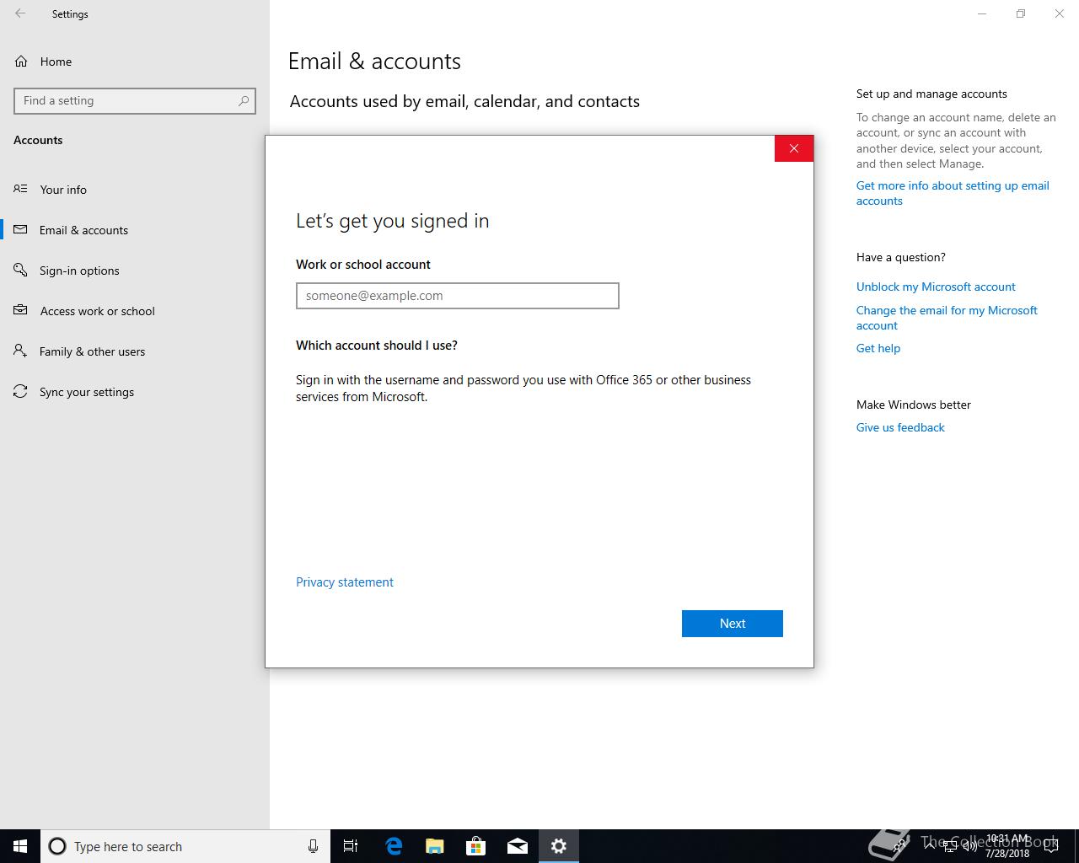The width and height of the screenshot is (1079, 863).
Task: Click the envelope icon for Email & accounts
Action: point(20,229)
